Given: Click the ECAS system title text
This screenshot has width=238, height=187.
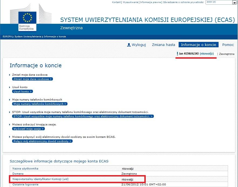Looking at the screenshot, I should pos(148,20).
